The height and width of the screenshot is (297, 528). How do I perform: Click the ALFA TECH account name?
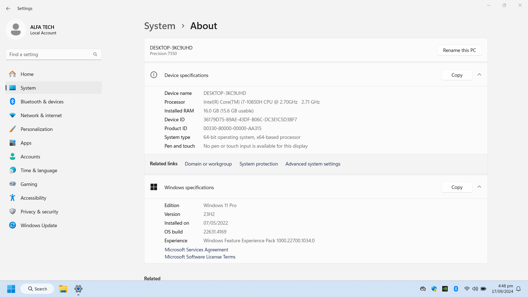[42, 27]
